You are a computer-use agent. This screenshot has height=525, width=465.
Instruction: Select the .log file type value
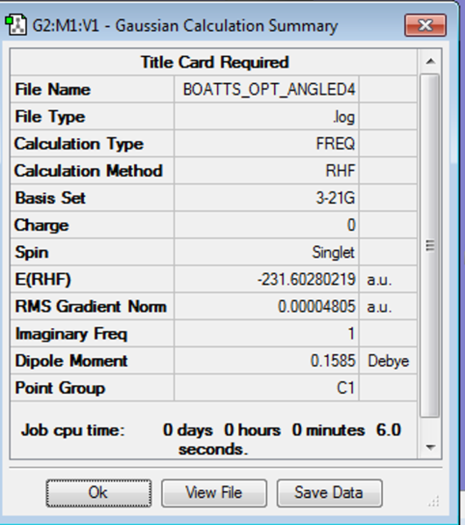click(344, 117)
